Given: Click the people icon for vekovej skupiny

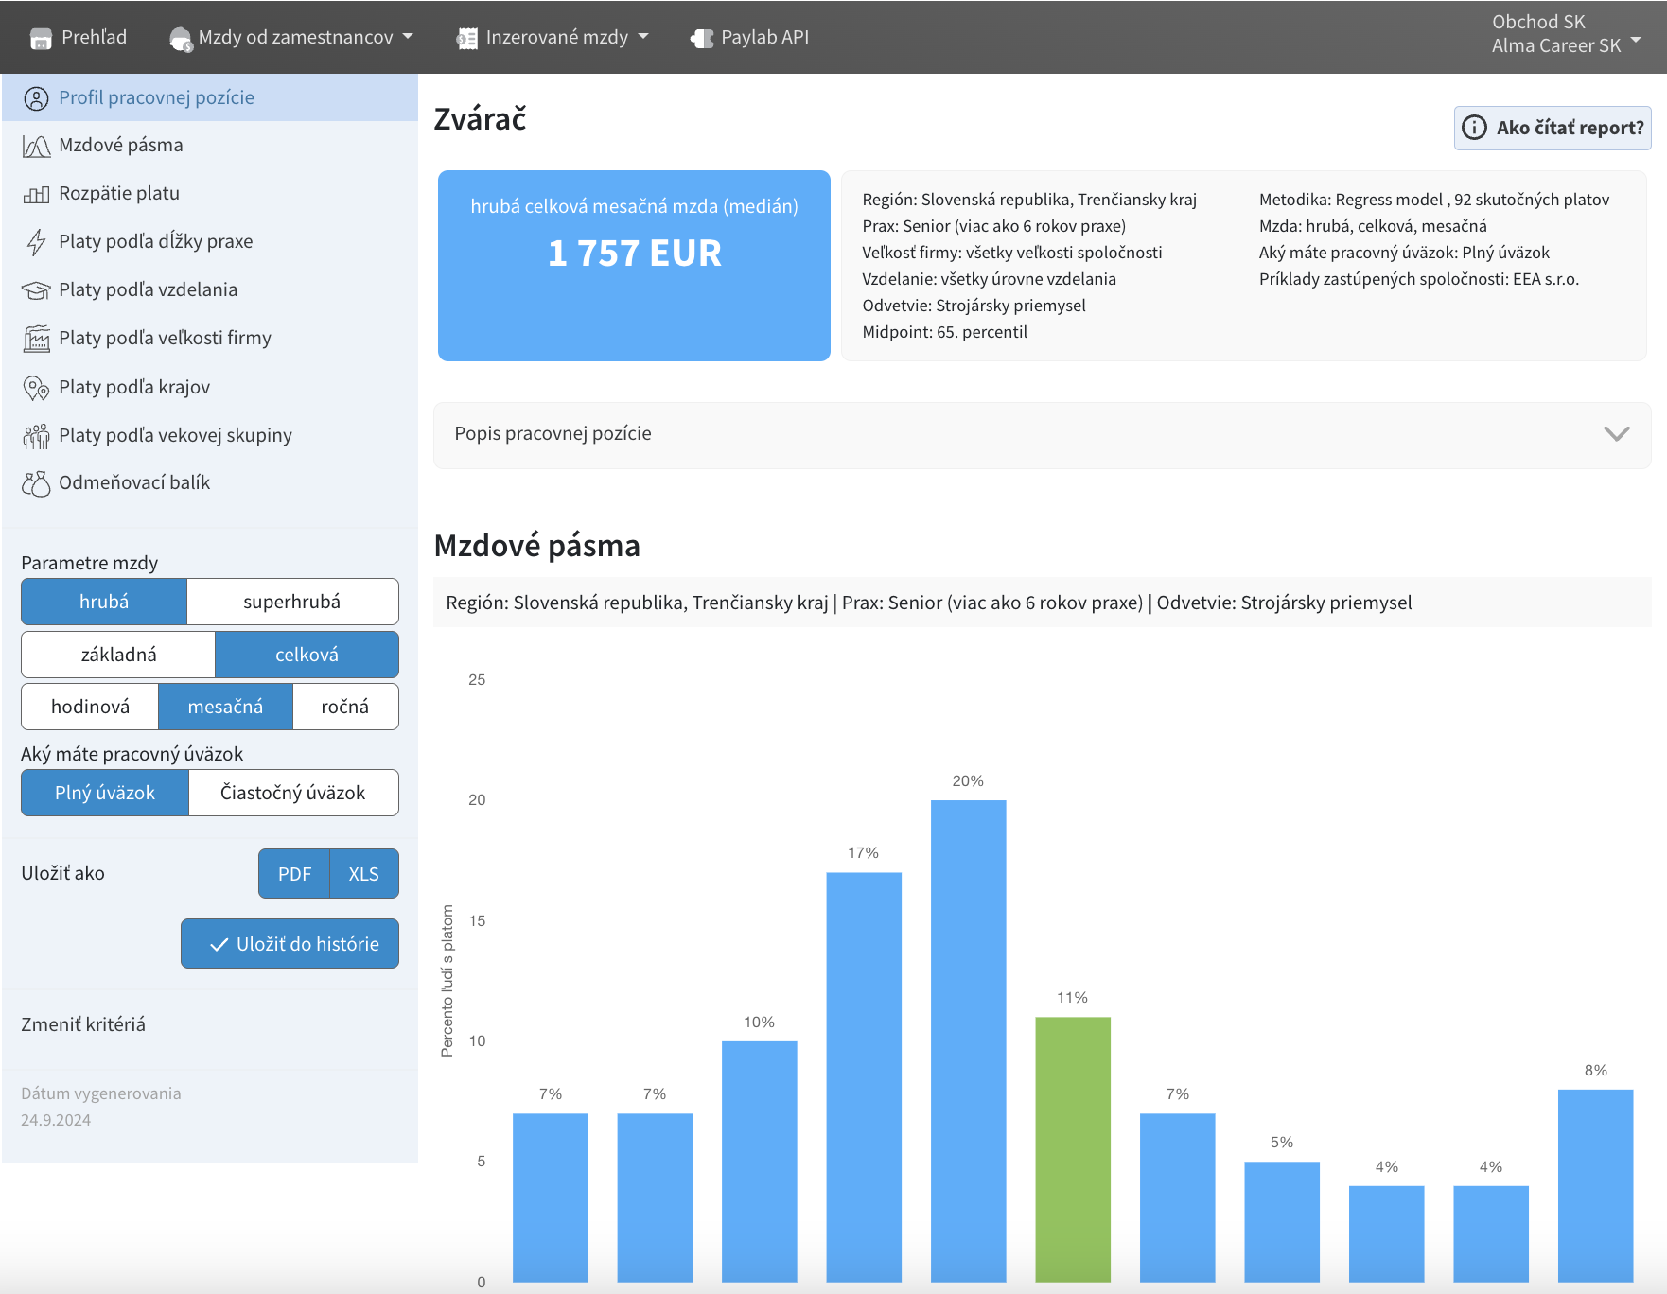Looking at the screenshot, I should (x=36, y=436).
